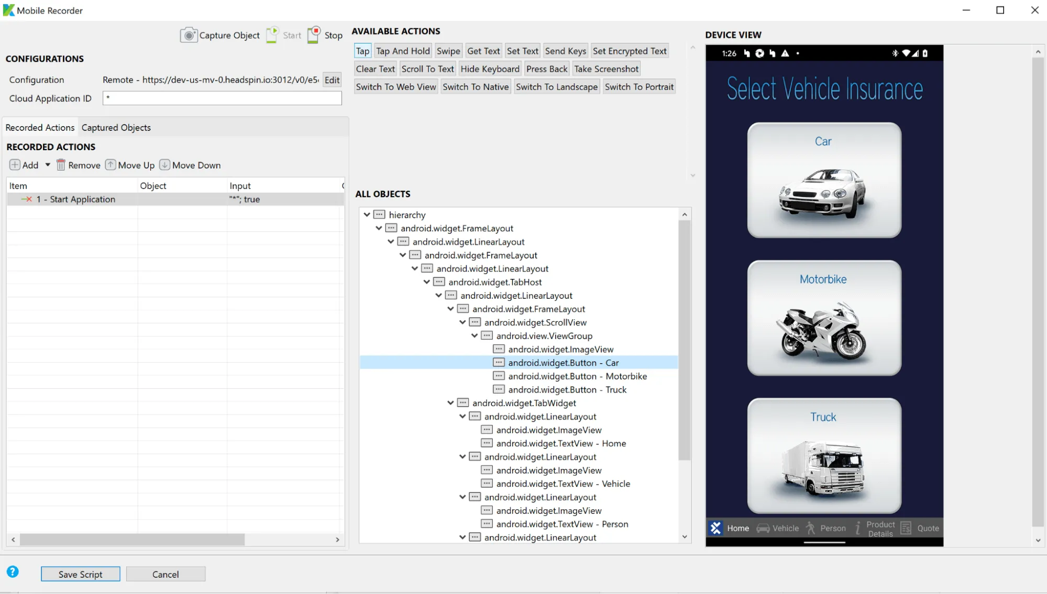Collapse the android.widget.ScrollView tree node
Image resolution: width=1047 pixels, height=594 pixels.
pyautogui.click(x=462, y=322)
